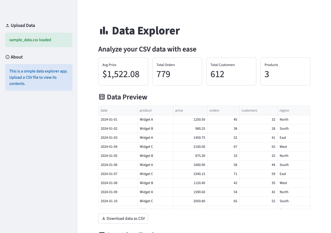Image resolution: width=331 pixels, height=233 pixels.
Task: Click the Total Orders metric value 779
Action: (163, 74)
